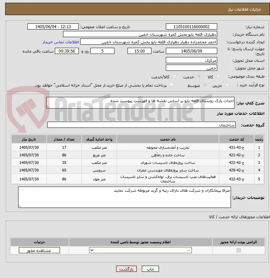Select the جزیی purchase type radio
The image size is (270, 278).
(227, 85)
